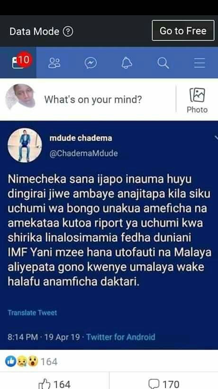
Task: Expand the post options chevron
Action: pos(216,137)
